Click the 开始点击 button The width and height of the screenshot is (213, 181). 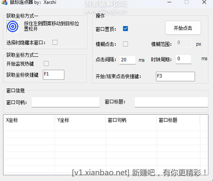[183, 28]
